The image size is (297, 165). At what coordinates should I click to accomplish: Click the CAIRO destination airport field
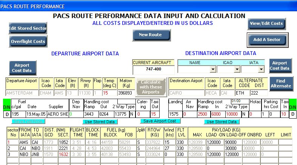[x=186, y=93]
